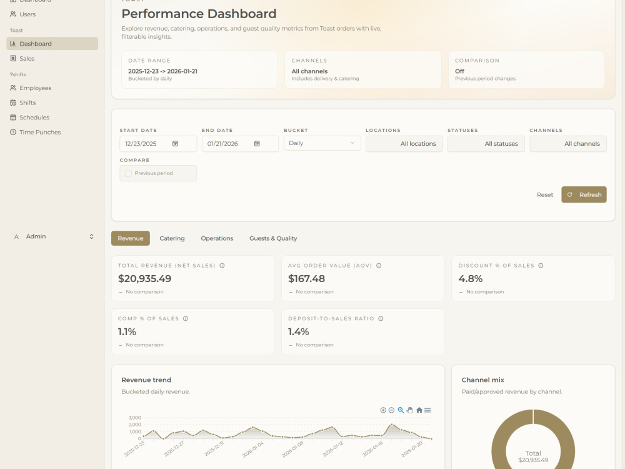The image size is (625, 469).
Task: Click info icon next to Discount % of Sales
Action: coord(541,266)
